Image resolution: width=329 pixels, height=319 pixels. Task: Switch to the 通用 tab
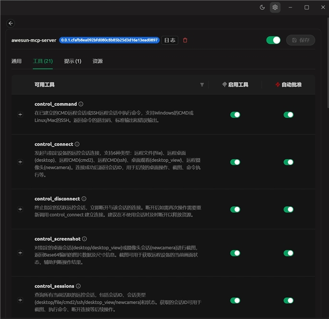pyautogui.click(x=17, y=61)
